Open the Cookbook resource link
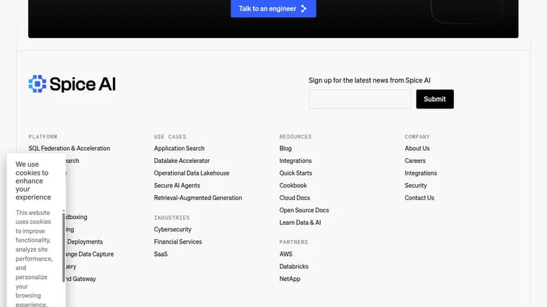This screenshot has height=307, width=547. [x=293, y=186]
